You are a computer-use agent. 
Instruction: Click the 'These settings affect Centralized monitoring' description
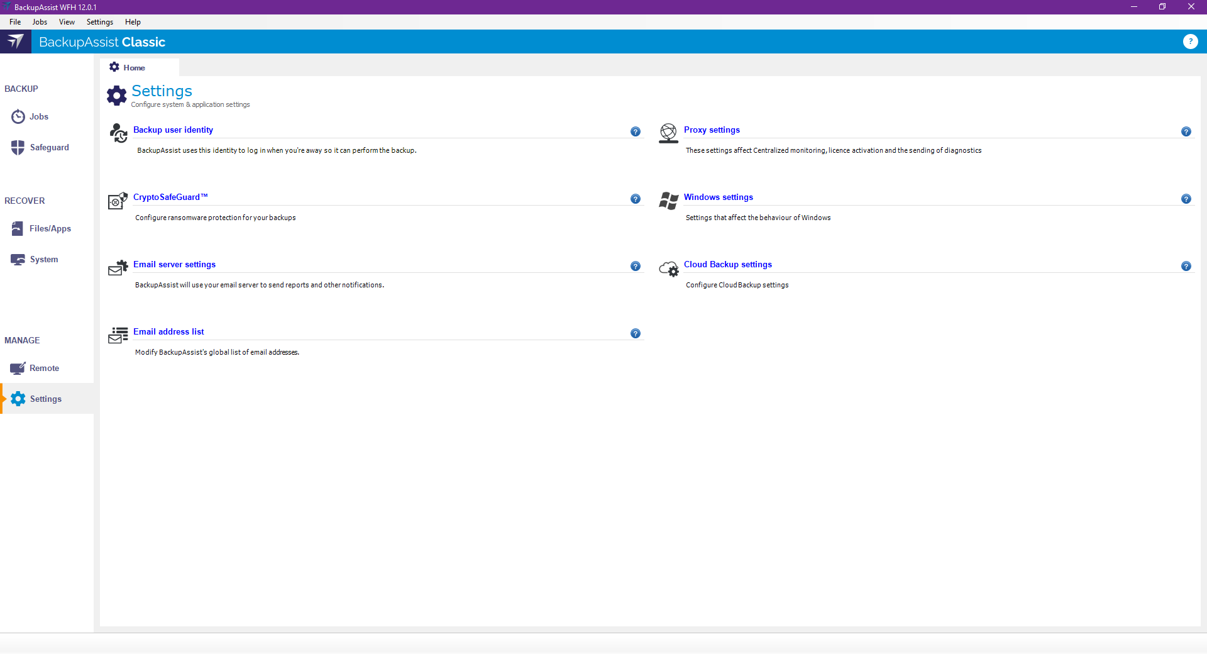coord(834,150)
